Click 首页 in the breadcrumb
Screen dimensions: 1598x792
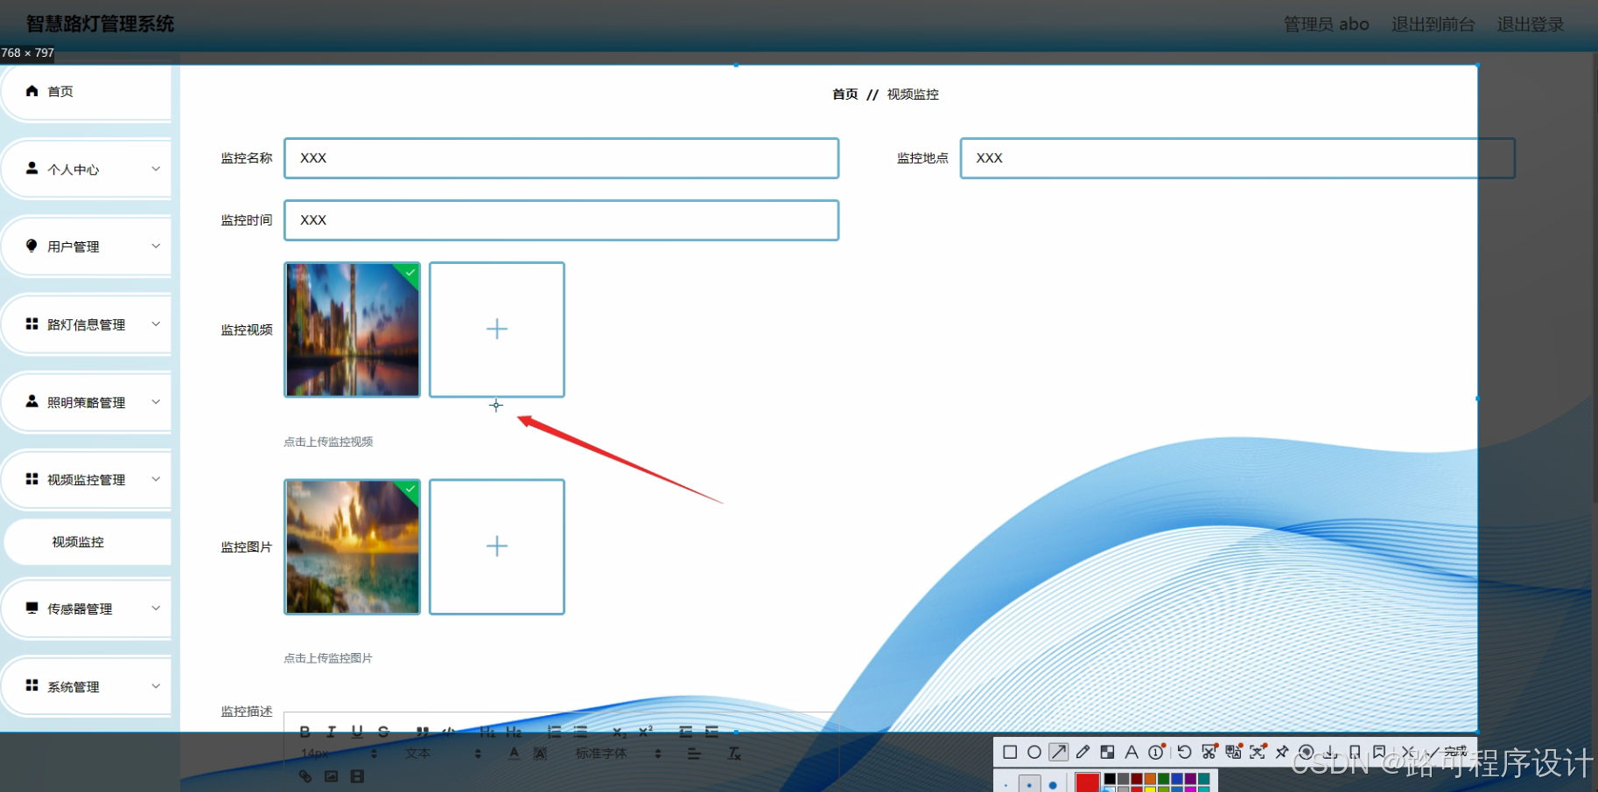pyautogui.click(x=845, y=94)
